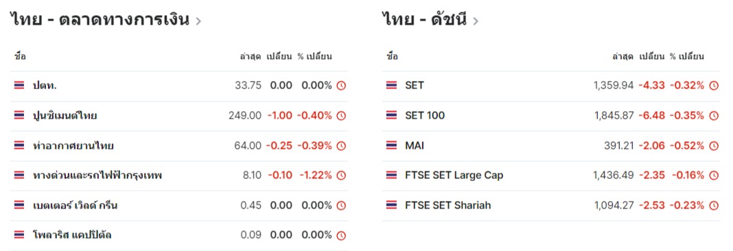This screenshot has width=733, height=251.
Task: Open the ปตท. stock link
Action: click(45, 86)
